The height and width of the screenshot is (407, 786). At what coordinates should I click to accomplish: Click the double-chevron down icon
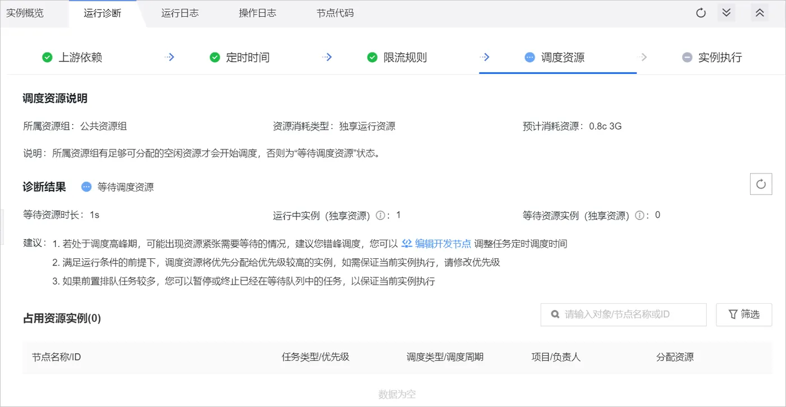(726, 13)
